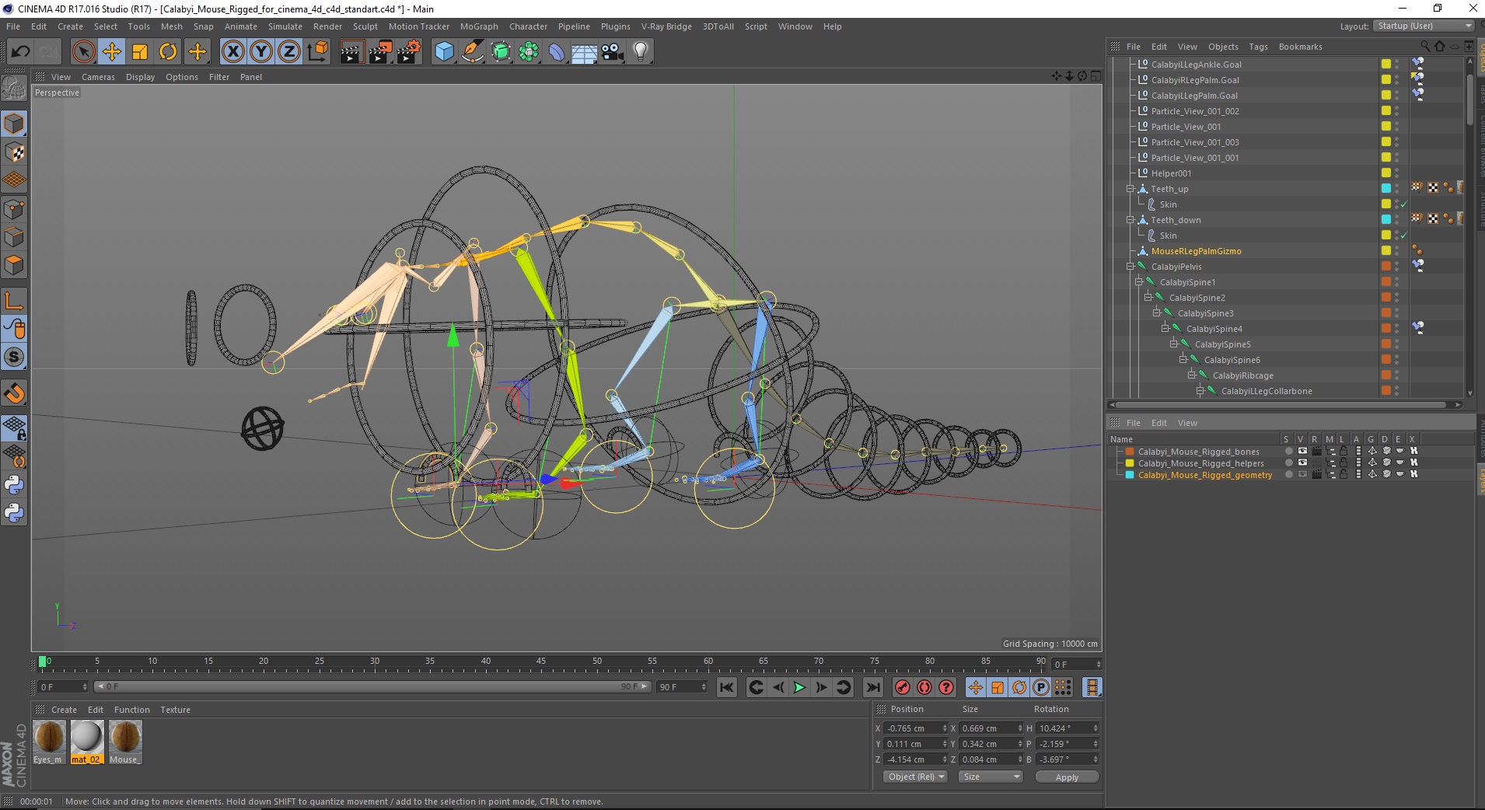This screenshot has height=810, width=1485.
Task: Click Record Active Objects button
Action: (x=903, y=687)
